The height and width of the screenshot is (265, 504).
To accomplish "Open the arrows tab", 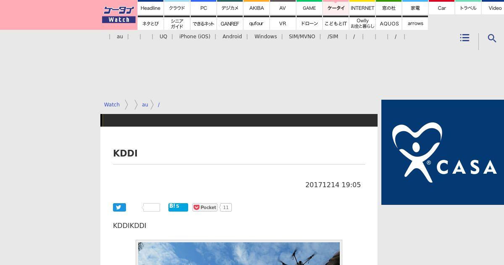I will pyautogui.click(x=415, y=23).
